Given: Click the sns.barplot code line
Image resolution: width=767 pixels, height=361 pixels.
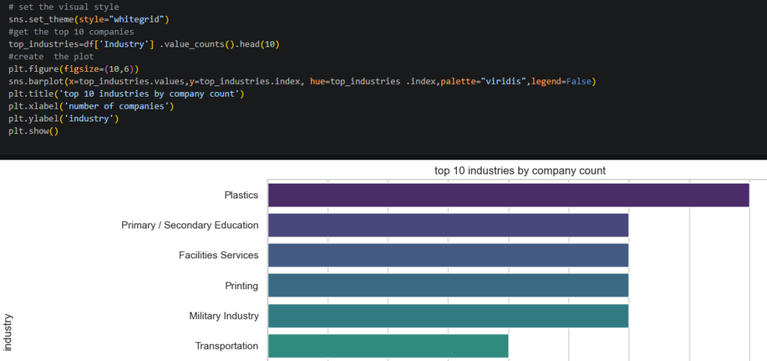Looking at the screenshot, I should click(x=302, y=81).
